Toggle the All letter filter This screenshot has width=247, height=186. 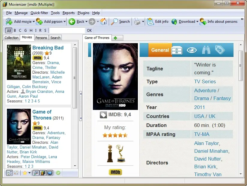click(9, 31)
